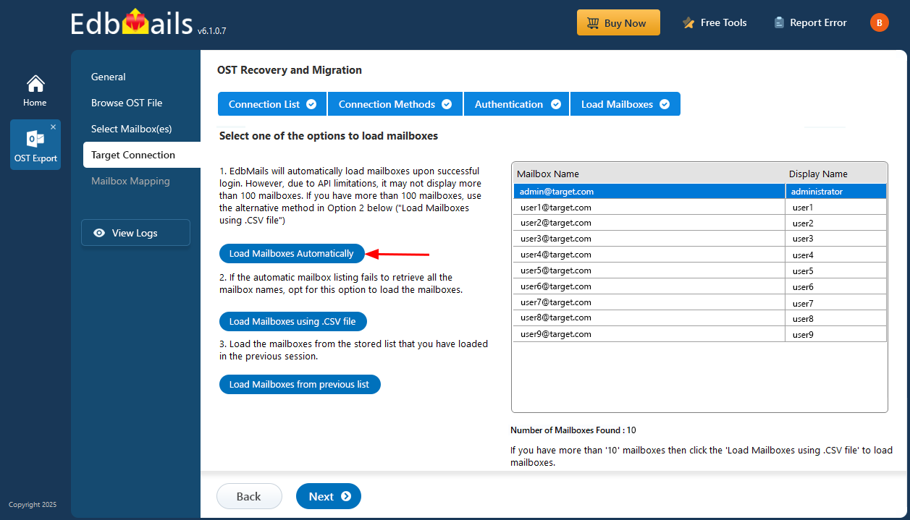Image resolution: width=910 pixels, height=520 pixels.
Task: Click the arrow icon on Next button
Action: 346,496
